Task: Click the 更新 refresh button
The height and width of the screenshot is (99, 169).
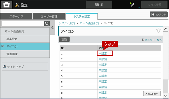Action: click(64, 39)
